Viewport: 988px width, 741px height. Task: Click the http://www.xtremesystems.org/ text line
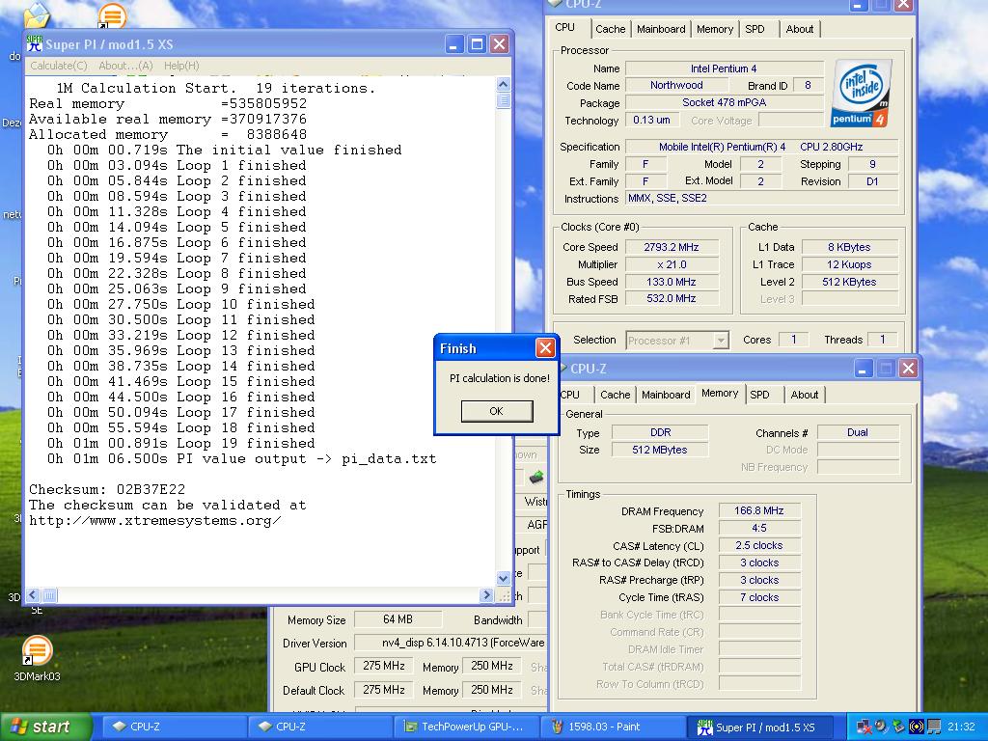pos(155,520)
